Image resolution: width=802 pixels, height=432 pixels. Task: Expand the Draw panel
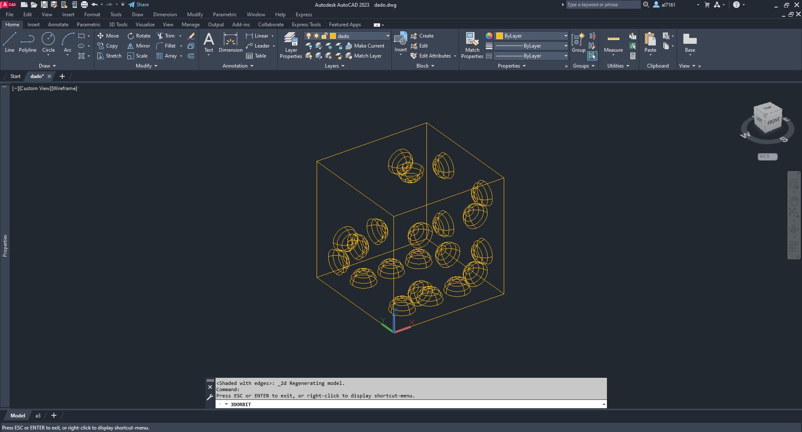(47, 66)
